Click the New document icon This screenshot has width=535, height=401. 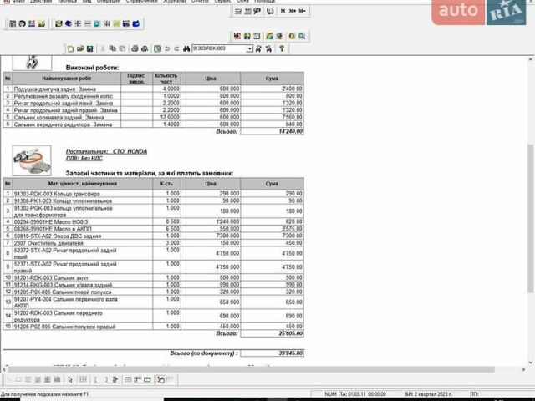pyautogui.click(x=70, y=49)
